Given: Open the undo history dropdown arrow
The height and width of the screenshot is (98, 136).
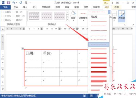Looking at the screenshot, I should (16, 3).
